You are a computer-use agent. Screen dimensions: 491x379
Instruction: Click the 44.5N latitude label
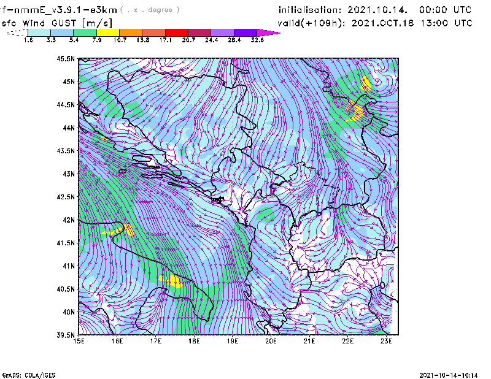click(66, 104)
